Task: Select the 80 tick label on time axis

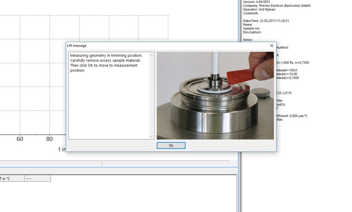Action: coord(49,139)
